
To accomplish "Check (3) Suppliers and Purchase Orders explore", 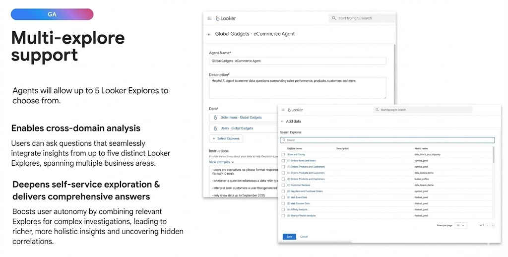I will (283, 191).
